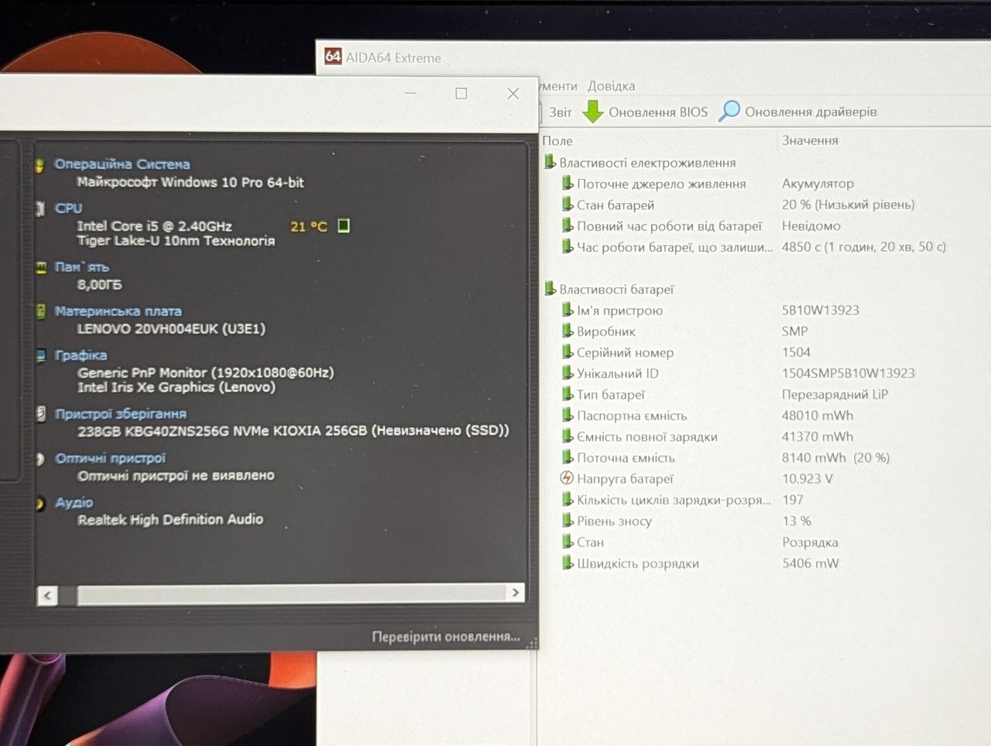Maximize the system info window

coord(461,94)
